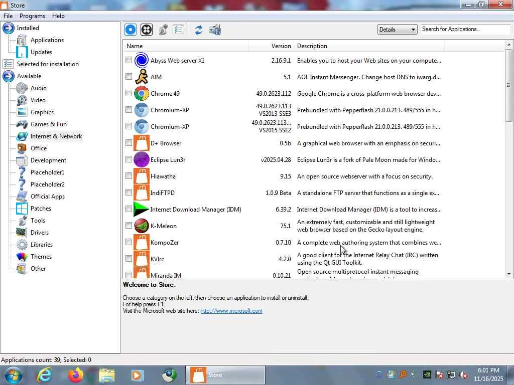Viewport: 514px width, 385px height.
Task: Click in the Search for Applications field
Action: point(465,29)
